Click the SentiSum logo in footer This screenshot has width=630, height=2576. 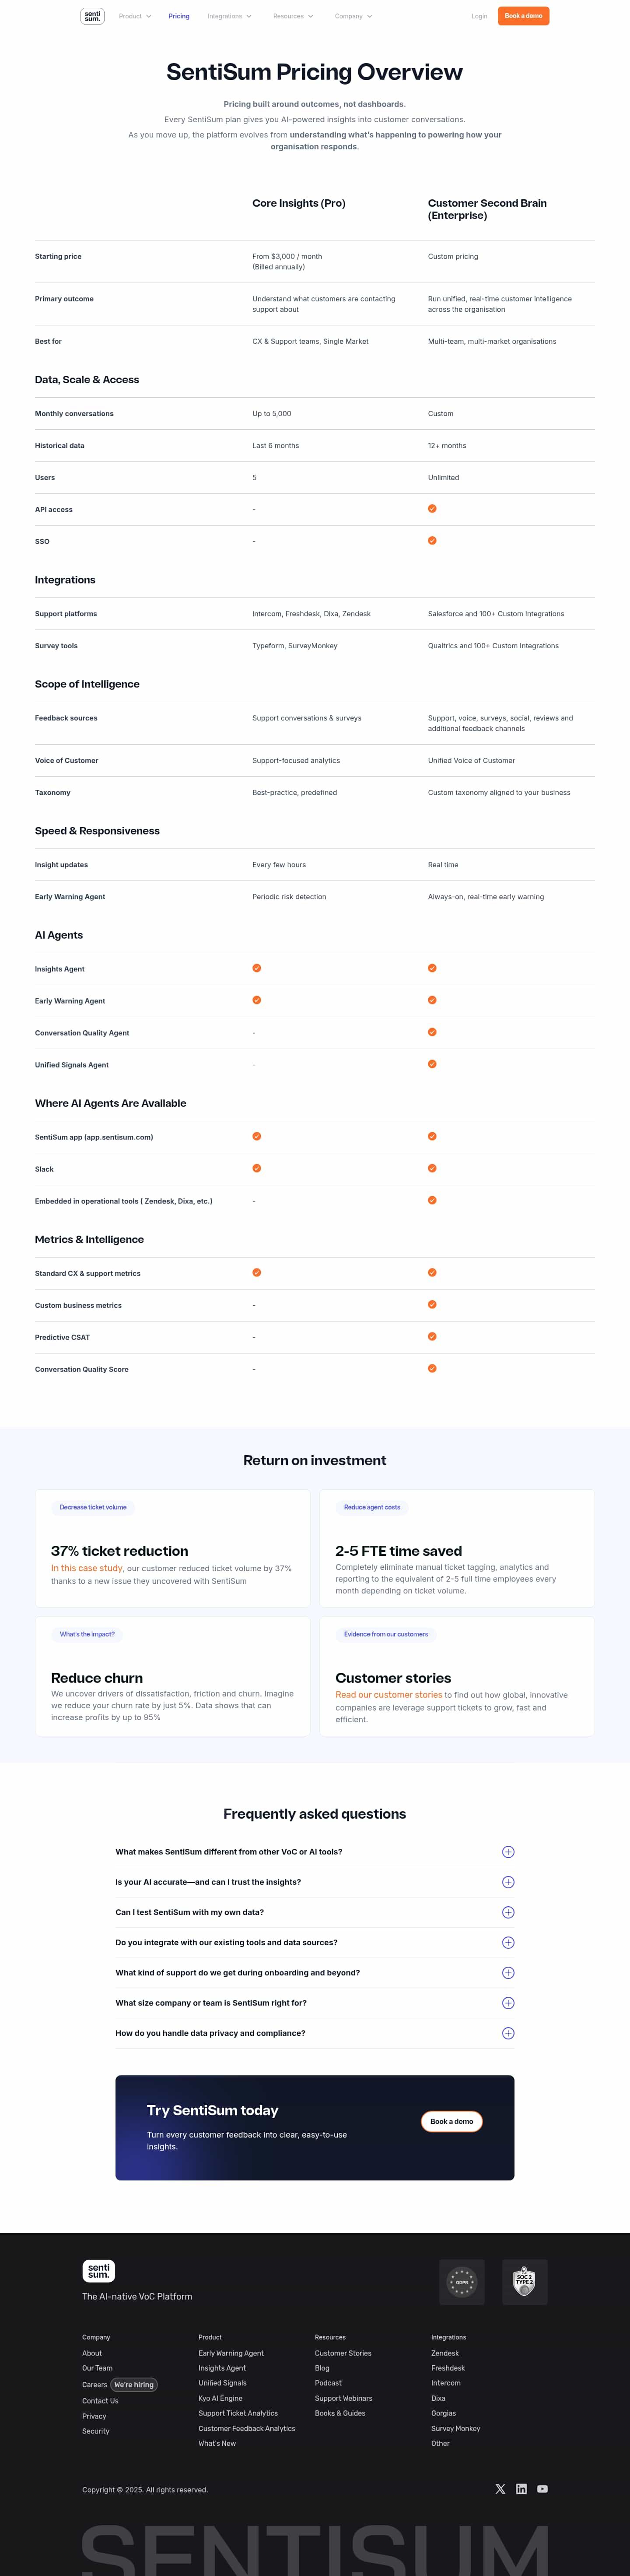point(98,2271)
